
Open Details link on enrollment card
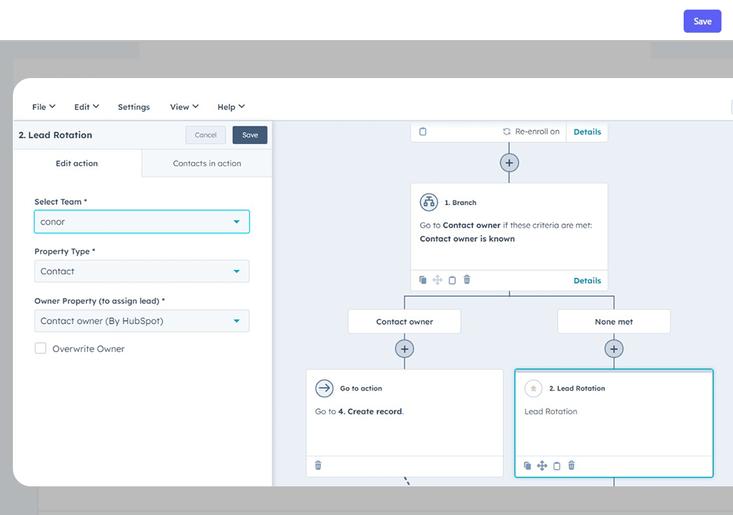pyautogui.click(x=587, y=132)
